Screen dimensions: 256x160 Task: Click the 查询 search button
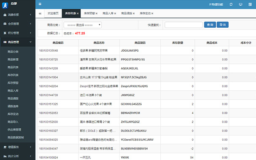[x=210, y=25]
